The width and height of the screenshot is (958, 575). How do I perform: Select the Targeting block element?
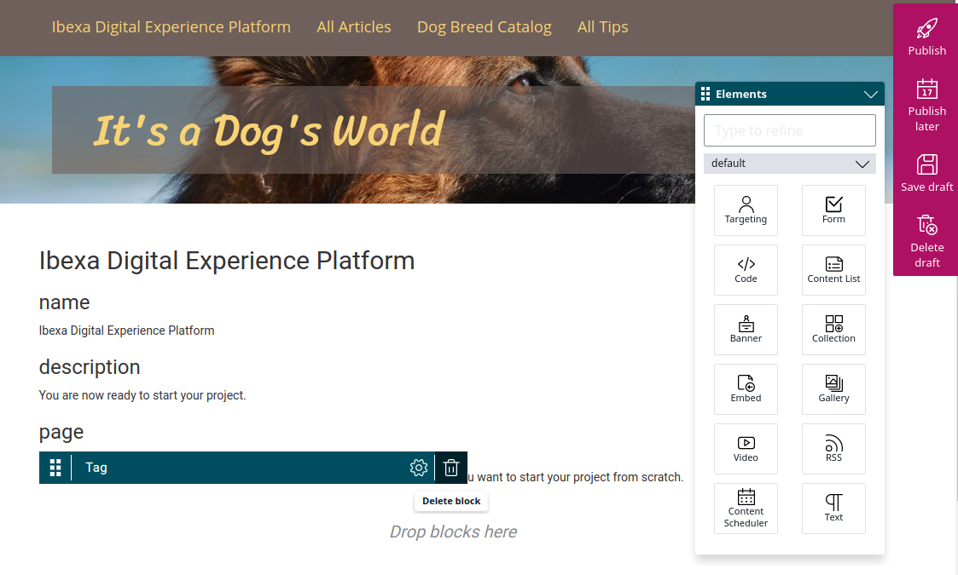[x=746, y=210]
